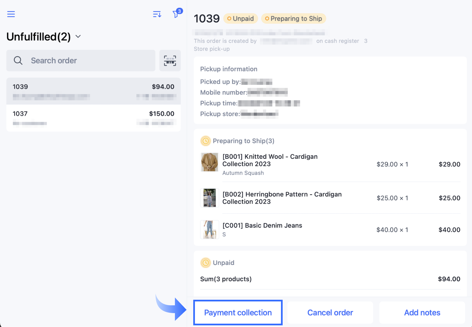
Task: Click the $25.00 line total for Herringbone
Action: point(450,198)
